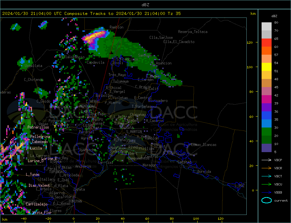Click the Capdevila label

tap(95, 62)
